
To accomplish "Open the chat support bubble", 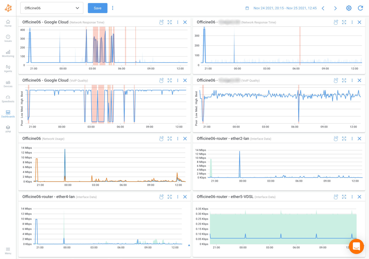I will [x=356, y=246].
